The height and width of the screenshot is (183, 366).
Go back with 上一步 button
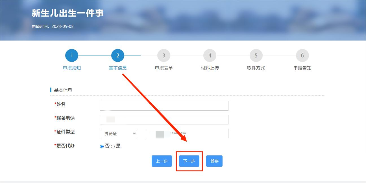tap(162, 161)
